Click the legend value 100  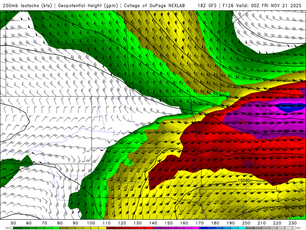91,223
